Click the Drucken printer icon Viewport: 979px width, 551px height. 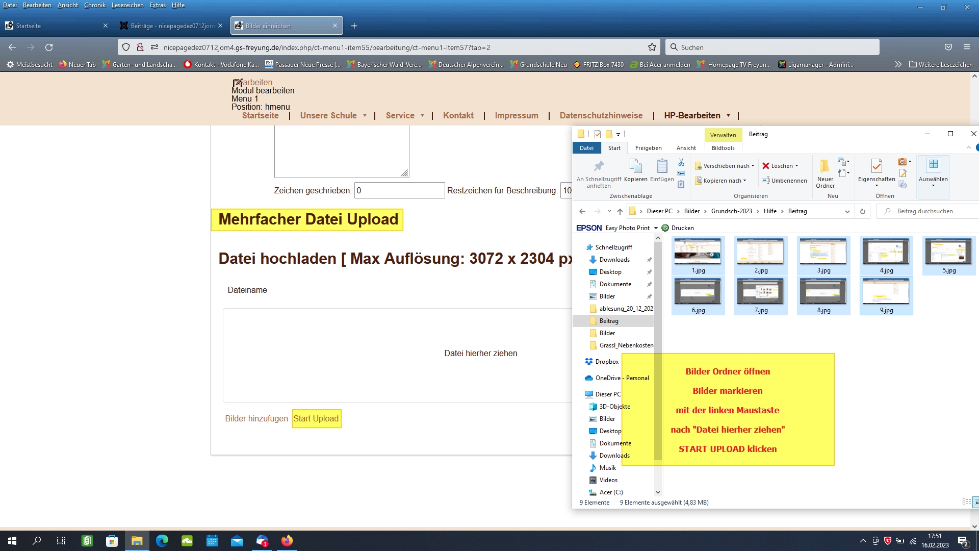coord(665,228)
